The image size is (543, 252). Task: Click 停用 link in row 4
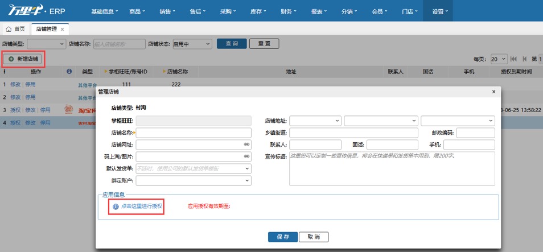point(45,122)
